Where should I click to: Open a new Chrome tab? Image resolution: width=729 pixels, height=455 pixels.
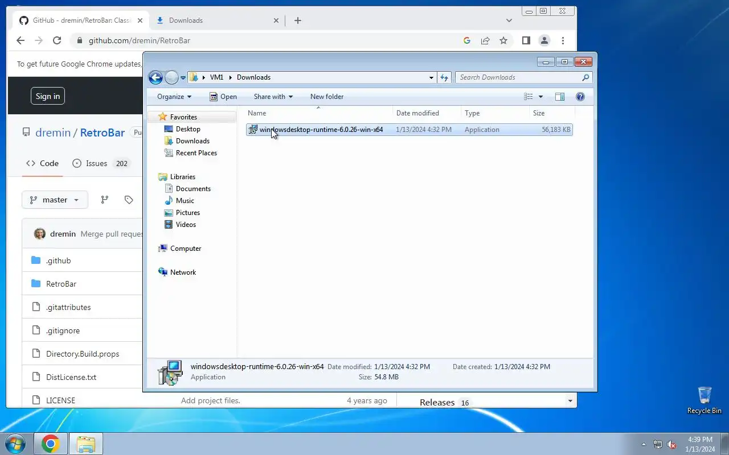tap(297, 20)
